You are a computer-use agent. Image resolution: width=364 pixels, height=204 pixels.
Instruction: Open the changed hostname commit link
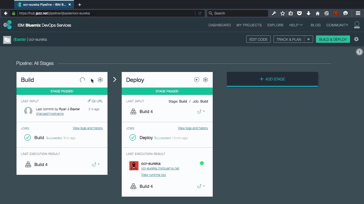49,113
